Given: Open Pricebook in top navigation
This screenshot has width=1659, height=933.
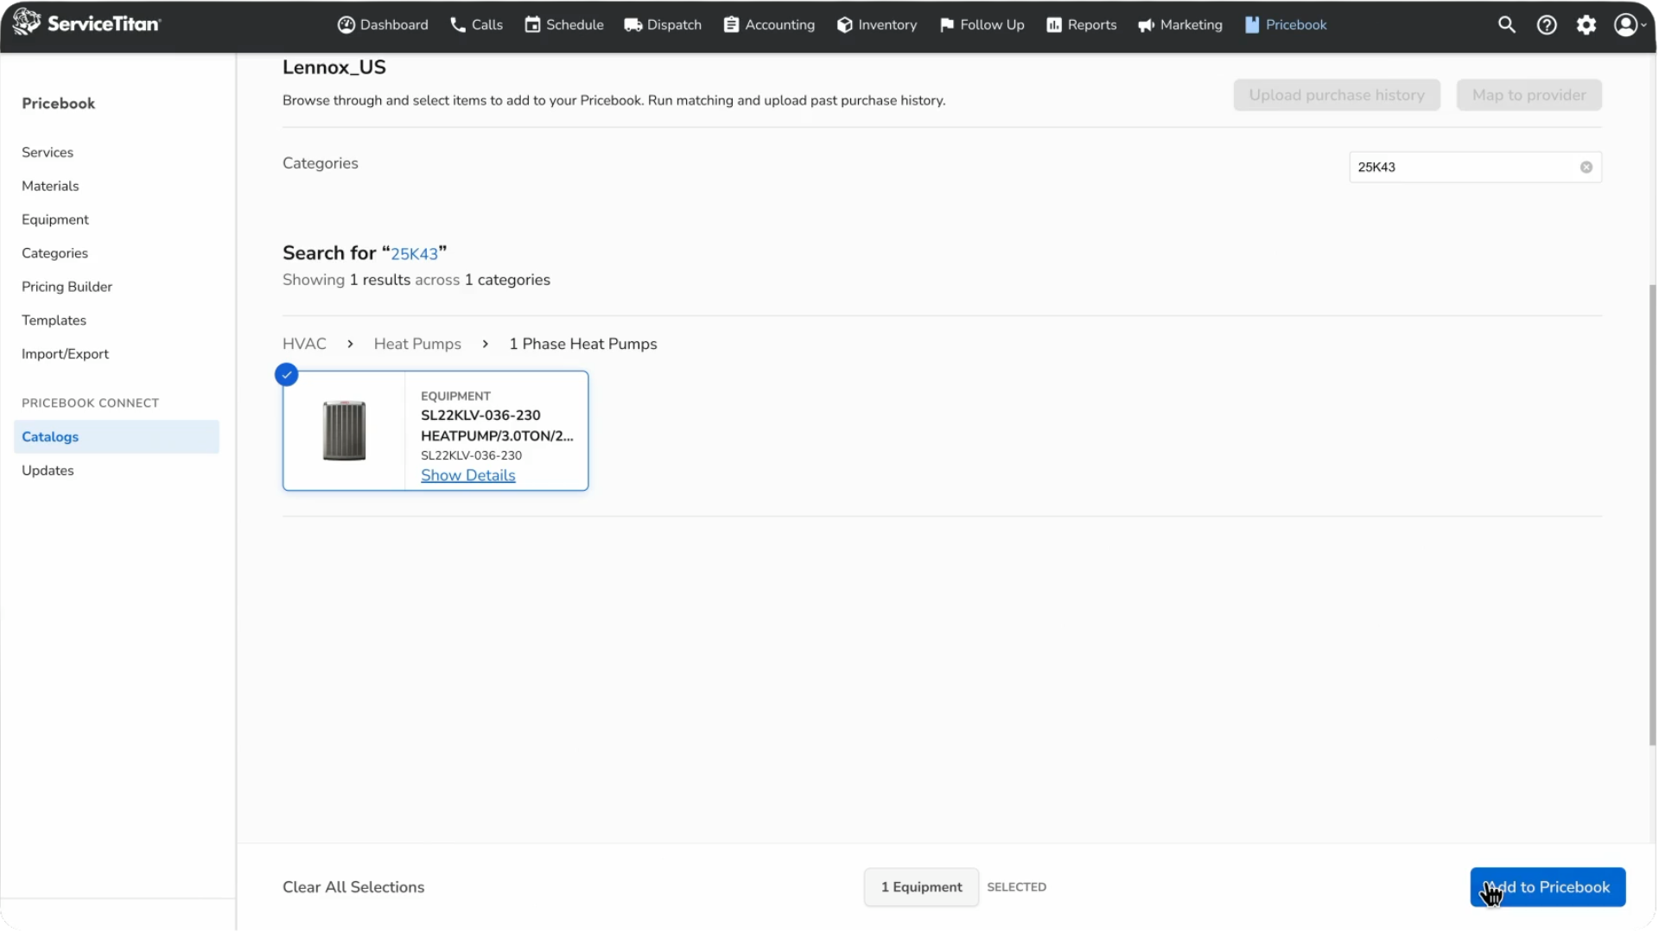Looking at the screenshot, I should click(1286, 25).
